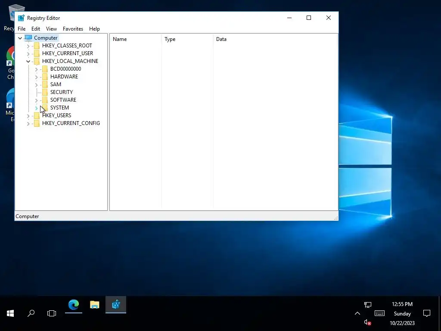The image size is (441, 331).
Task: Click the HKEY_CURRENT_CONFIG folder icon
Action: coord(37,123)
